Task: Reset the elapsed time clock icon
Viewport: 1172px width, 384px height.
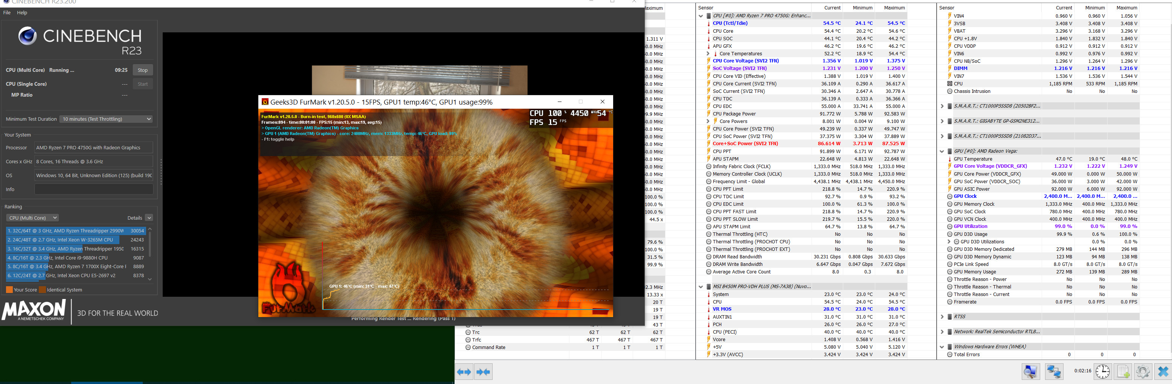Action: (1102, 371)
